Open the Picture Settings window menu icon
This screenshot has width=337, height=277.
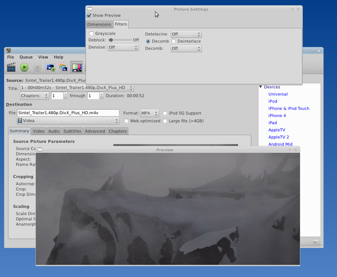pyautogui.click(x=90, y=9)
